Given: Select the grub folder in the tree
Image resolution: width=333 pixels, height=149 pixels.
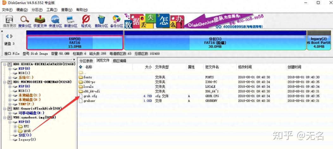Looking at the screenshot, I should (x=27, y=131).
